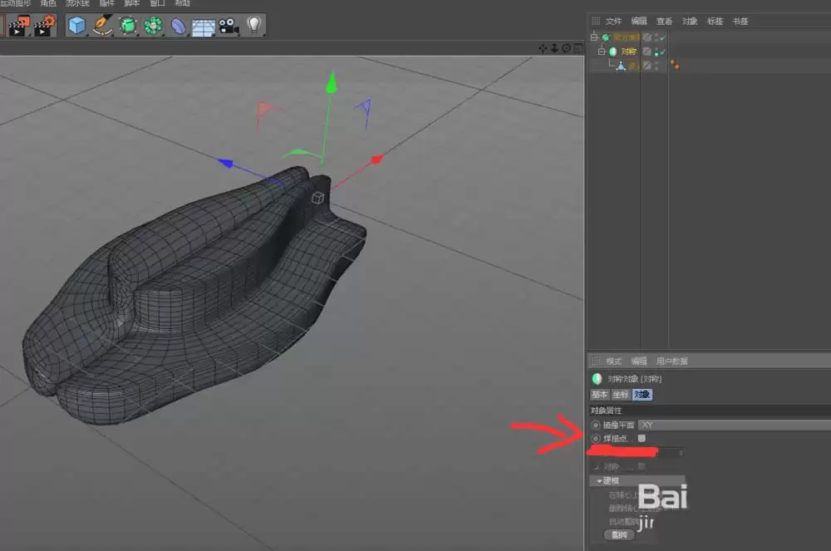This screenshot has height=551, width=831.
Task: Render the active view with the clapperboard icon
Action: click(17, 26)
